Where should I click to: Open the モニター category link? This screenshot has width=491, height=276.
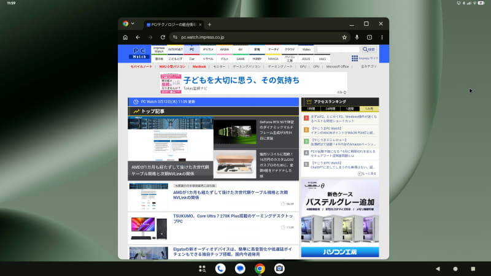pos(219,67)
